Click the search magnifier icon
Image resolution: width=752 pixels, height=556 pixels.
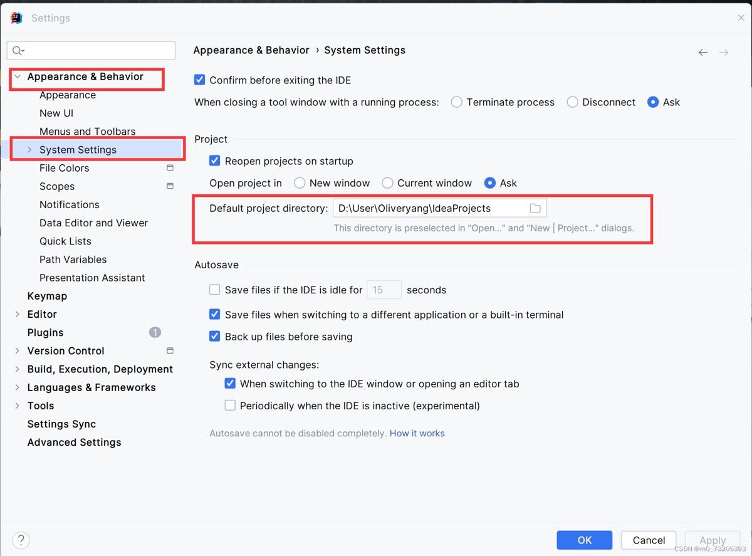pyautogui.click(x=18, y=51)
